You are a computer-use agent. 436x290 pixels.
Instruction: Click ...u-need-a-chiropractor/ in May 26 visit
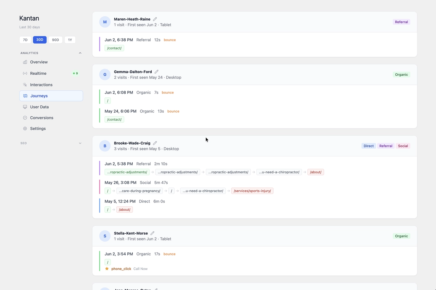click(203, 191)
